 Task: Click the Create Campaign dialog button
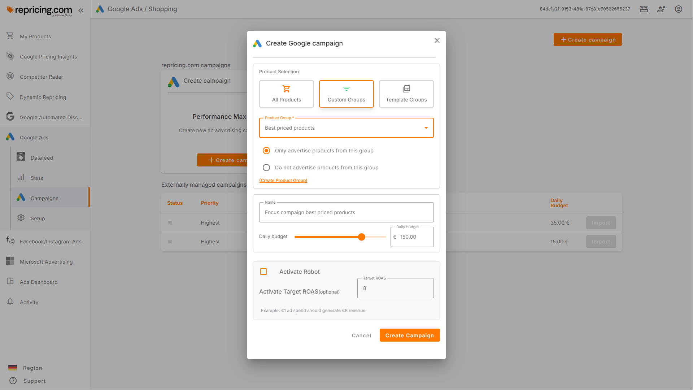pos(410,335)
